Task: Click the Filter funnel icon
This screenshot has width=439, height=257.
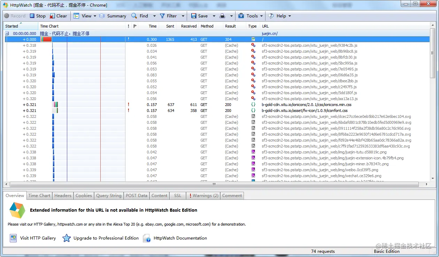Action: click(x=162, y=16)
